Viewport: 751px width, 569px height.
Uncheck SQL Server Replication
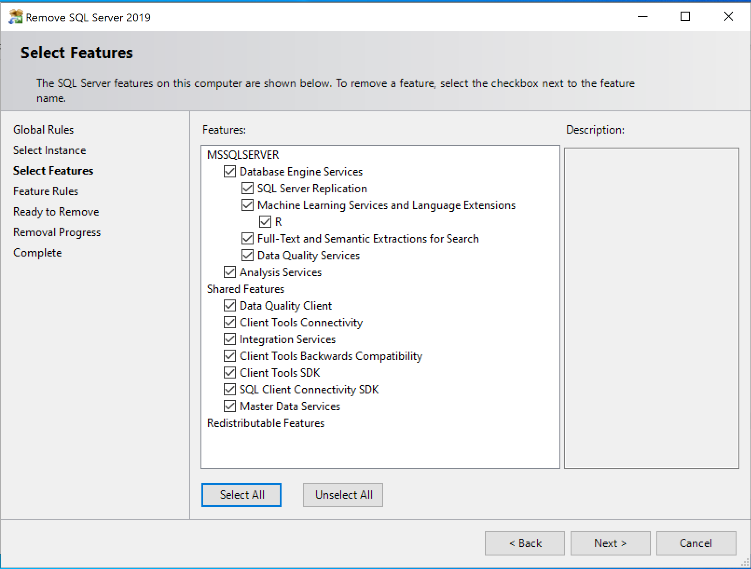pos(247,188)
